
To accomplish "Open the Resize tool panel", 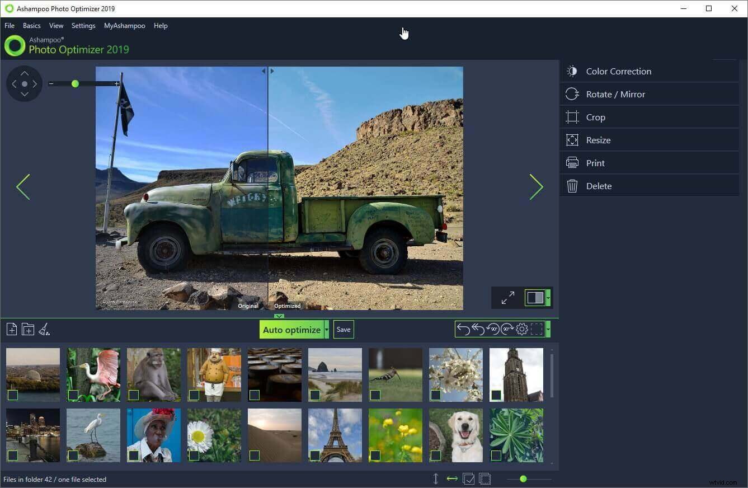I will point(598,140).
